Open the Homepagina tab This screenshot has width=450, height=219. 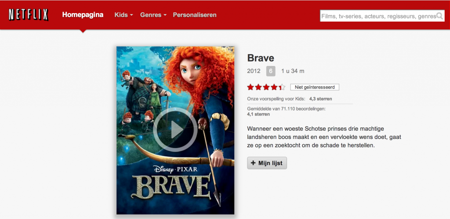click(83, 15)
